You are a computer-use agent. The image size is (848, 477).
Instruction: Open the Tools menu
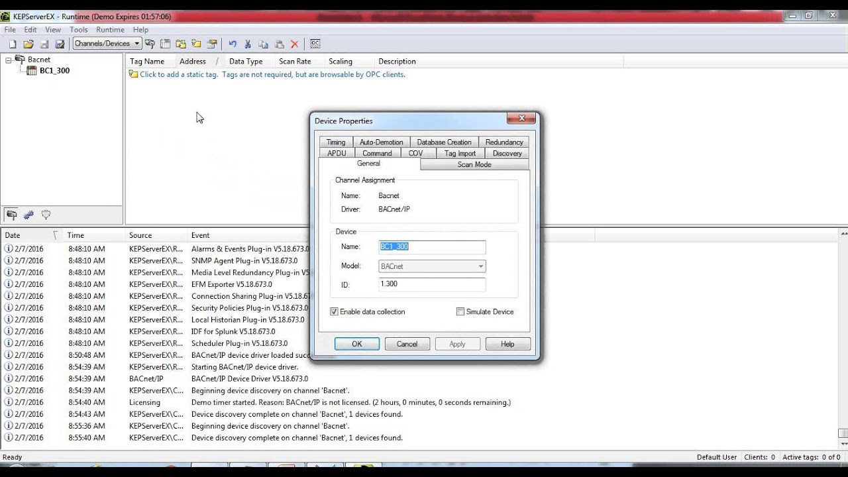[x=79, y=30]
